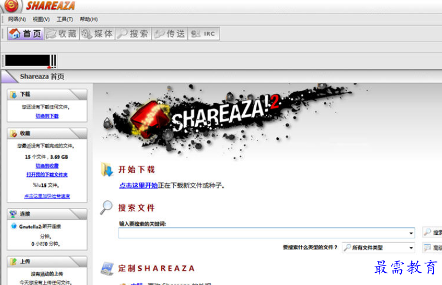Click the search keyword input field
This screenshot has width=442, height=285.
(266, 233)
